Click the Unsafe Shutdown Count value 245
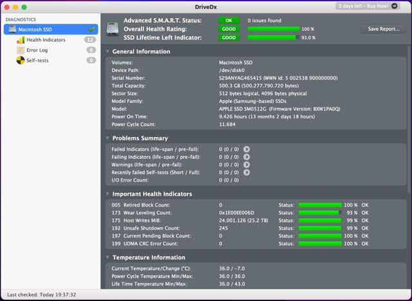Screen dimensions: 412x301 tap(223, 228)
